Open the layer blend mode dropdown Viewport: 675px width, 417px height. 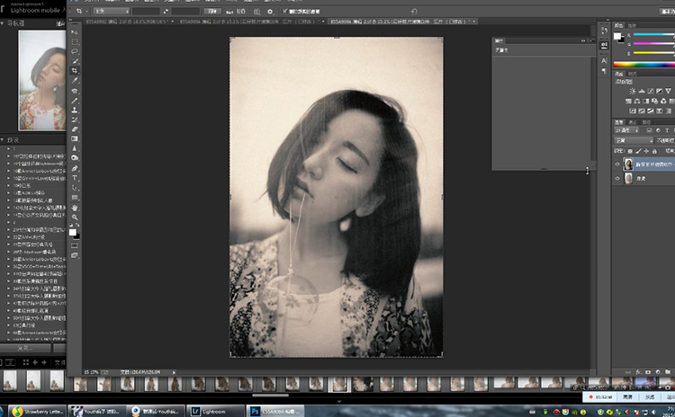(633, 139)
